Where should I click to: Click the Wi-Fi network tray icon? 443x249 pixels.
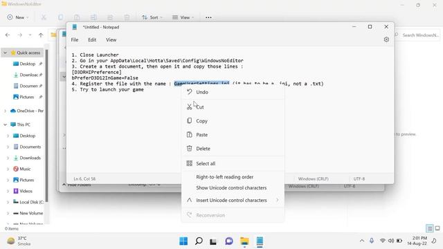click(382, 241)
